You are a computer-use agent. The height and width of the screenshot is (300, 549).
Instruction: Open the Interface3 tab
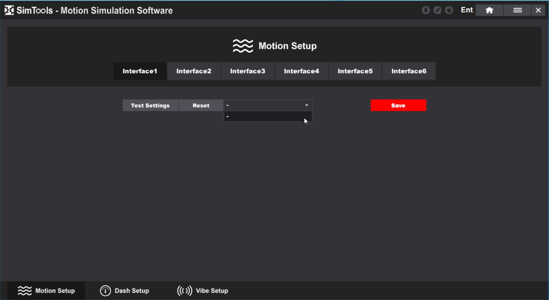point(247,71)
